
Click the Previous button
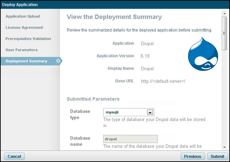[x=193, y=156]
